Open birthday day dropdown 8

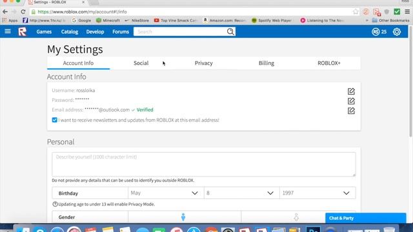(242, 193)
